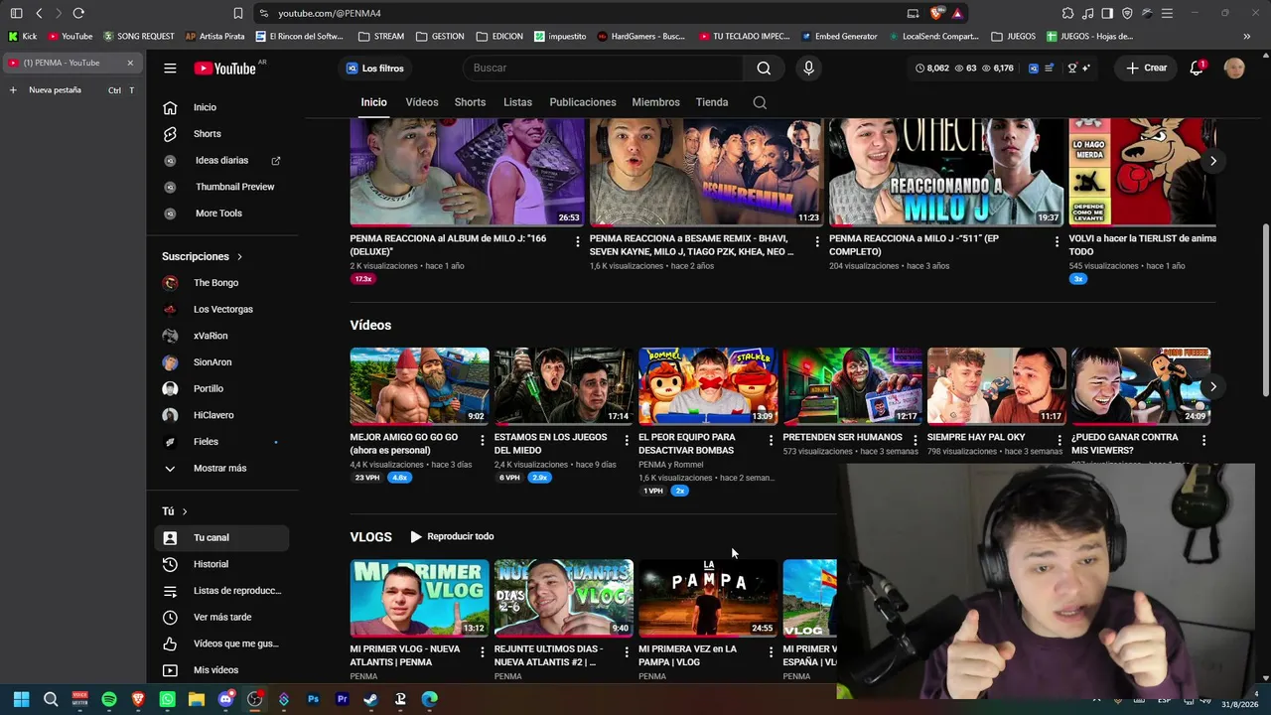Click Reproducir todo for VLOGS
1271x715 pixels.
pos(452,537)
